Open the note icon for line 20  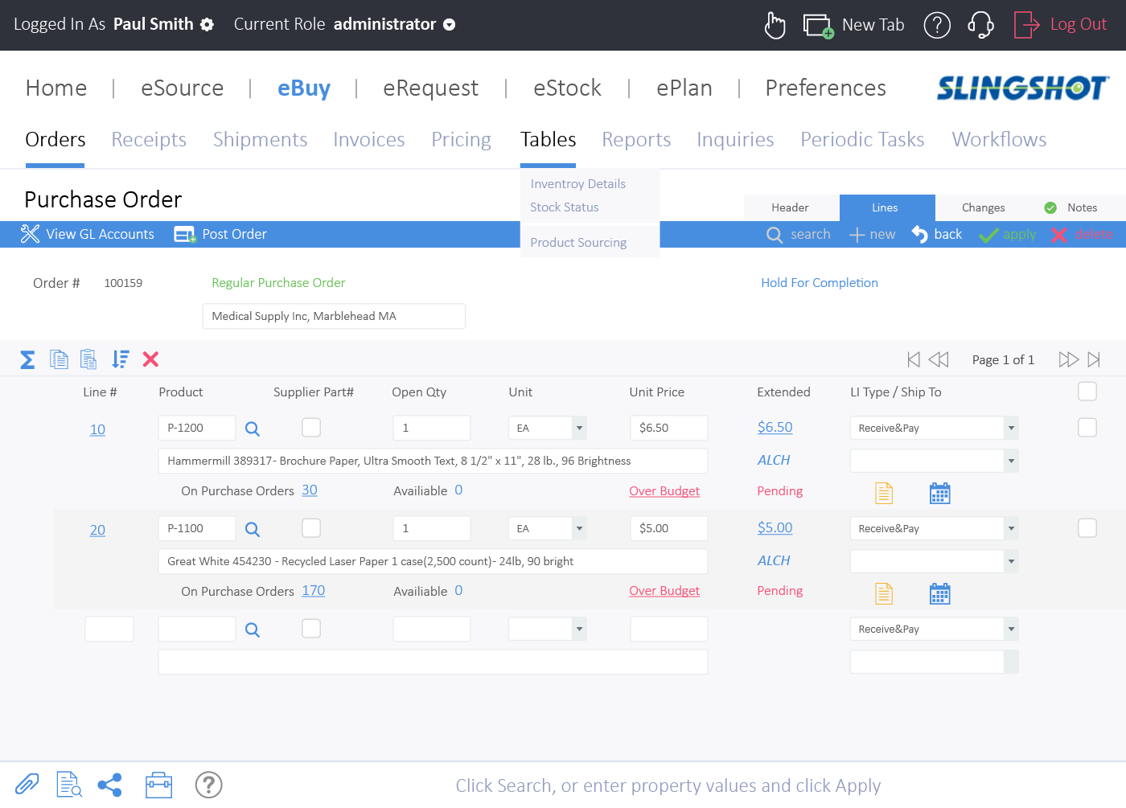coord(883,593)
